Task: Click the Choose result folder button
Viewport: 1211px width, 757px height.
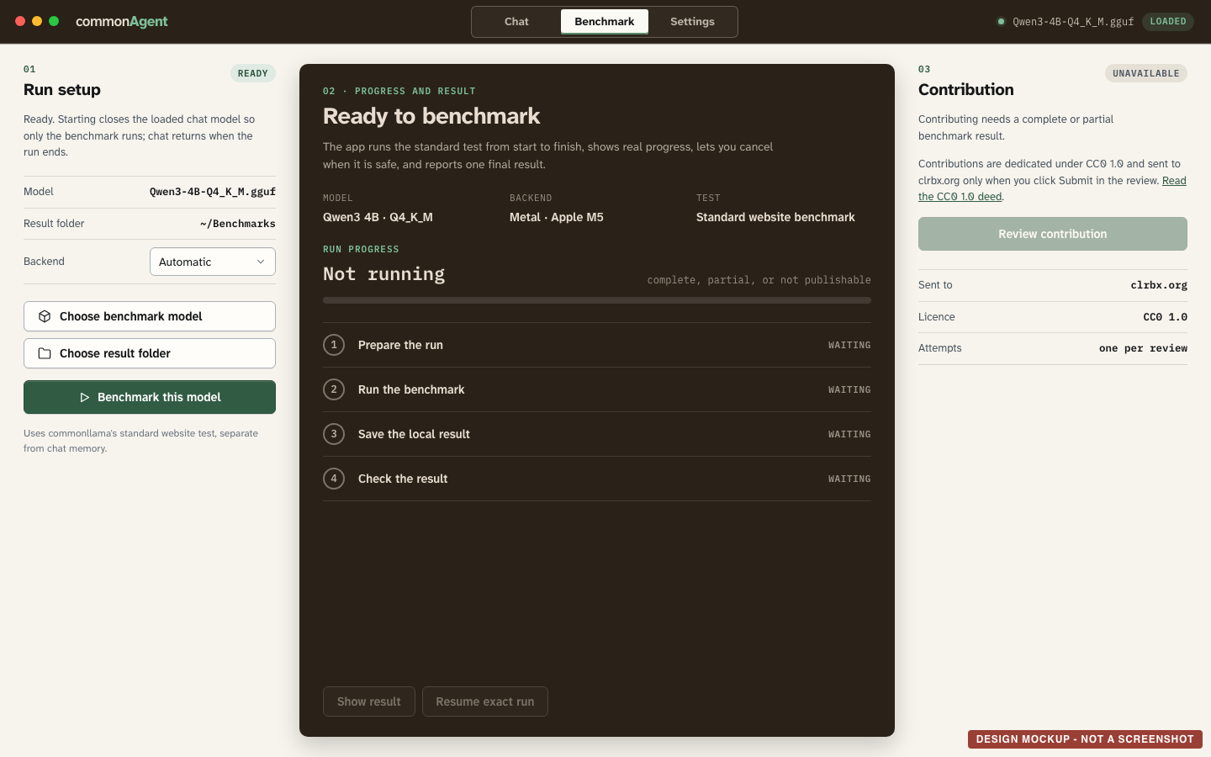Action: 150,353
